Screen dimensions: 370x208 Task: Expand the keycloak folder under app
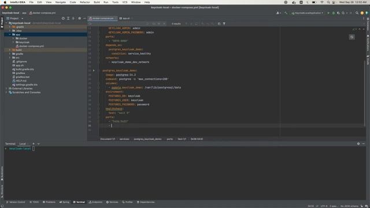13,42
